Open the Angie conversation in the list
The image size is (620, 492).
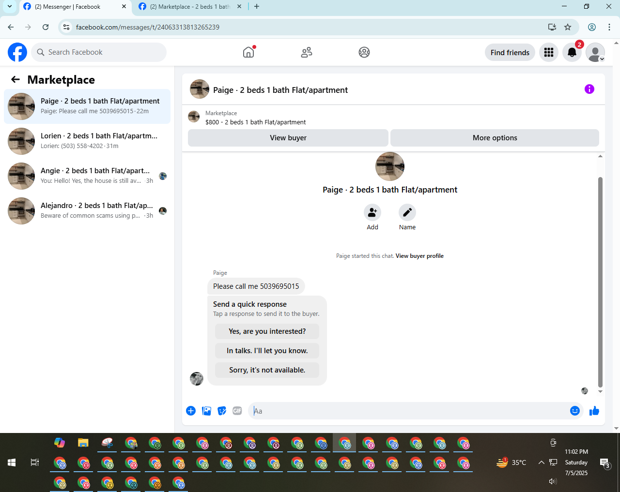coord(87,176)
